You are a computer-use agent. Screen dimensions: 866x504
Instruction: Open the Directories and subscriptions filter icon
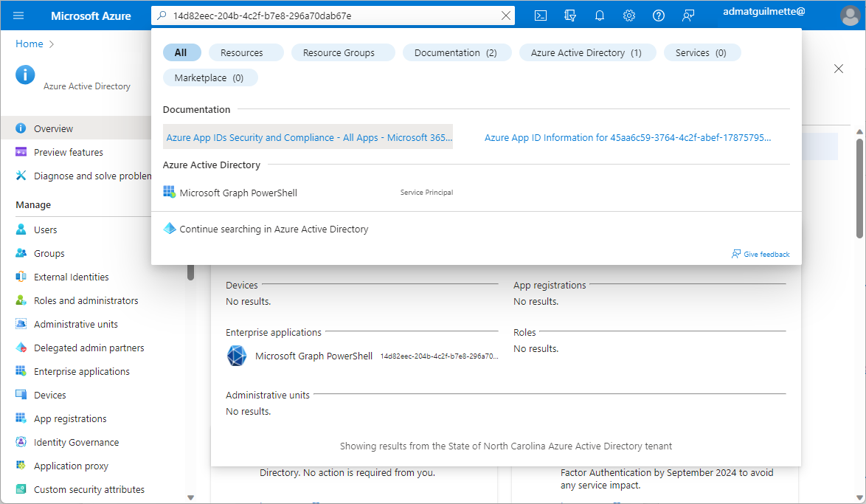point(569,15)
